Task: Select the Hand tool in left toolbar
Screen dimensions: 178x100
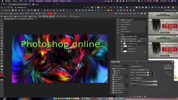Action: click(2, 69)
